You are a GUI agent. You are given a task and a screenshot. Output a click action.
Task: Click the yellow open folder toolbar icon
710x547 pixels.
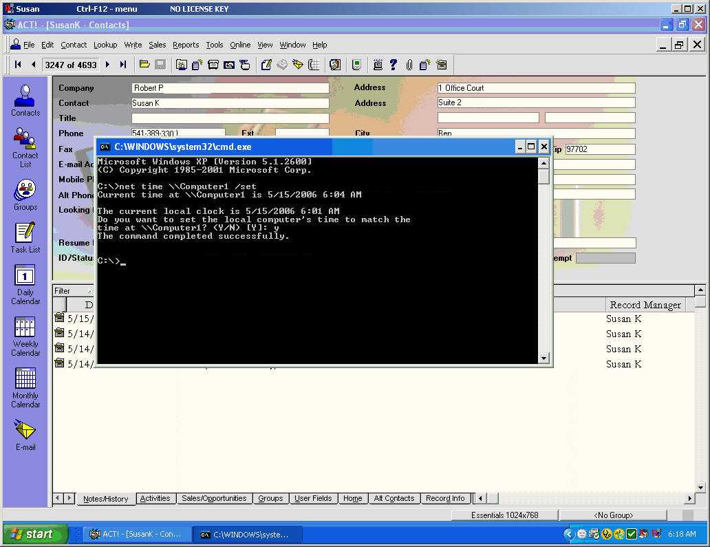144,65
